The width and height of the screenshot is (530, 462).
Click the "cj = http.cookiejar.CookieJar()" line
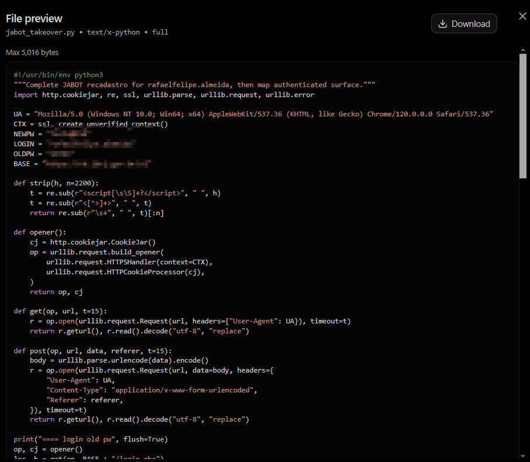[92, 242]
